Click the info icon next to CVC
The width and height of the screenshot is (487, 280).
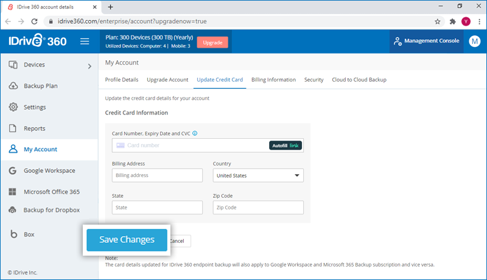(x=195, y=133)
